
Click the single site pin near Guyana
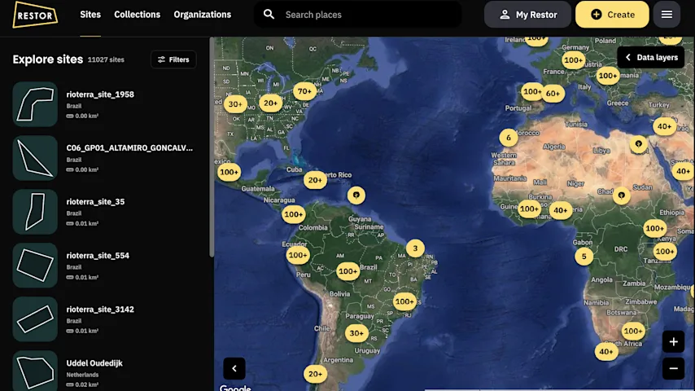pyautogui.click(x=356, y=195)
